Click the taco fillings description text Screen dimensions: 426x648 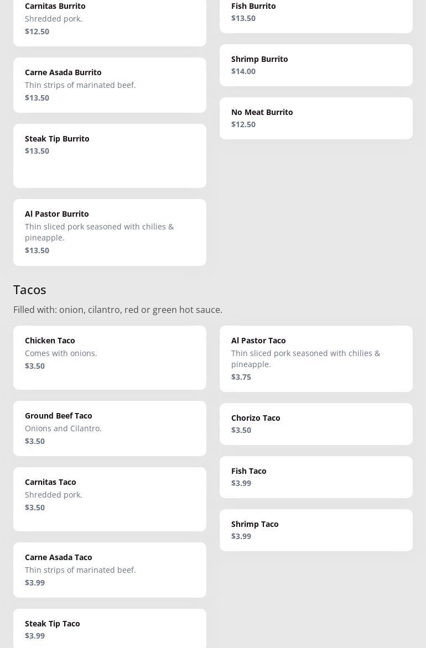tap(118, 310)
